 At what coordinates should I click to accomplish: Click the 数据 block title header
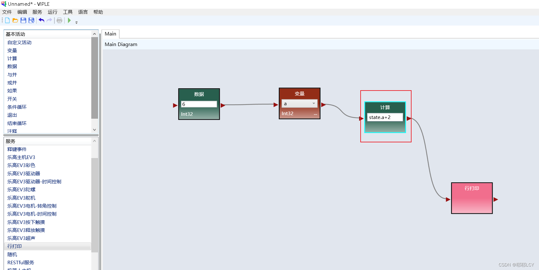[199, 94]
